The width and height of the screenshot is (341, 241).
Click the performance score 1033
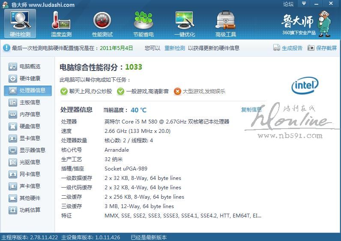(x=134, y=67)
